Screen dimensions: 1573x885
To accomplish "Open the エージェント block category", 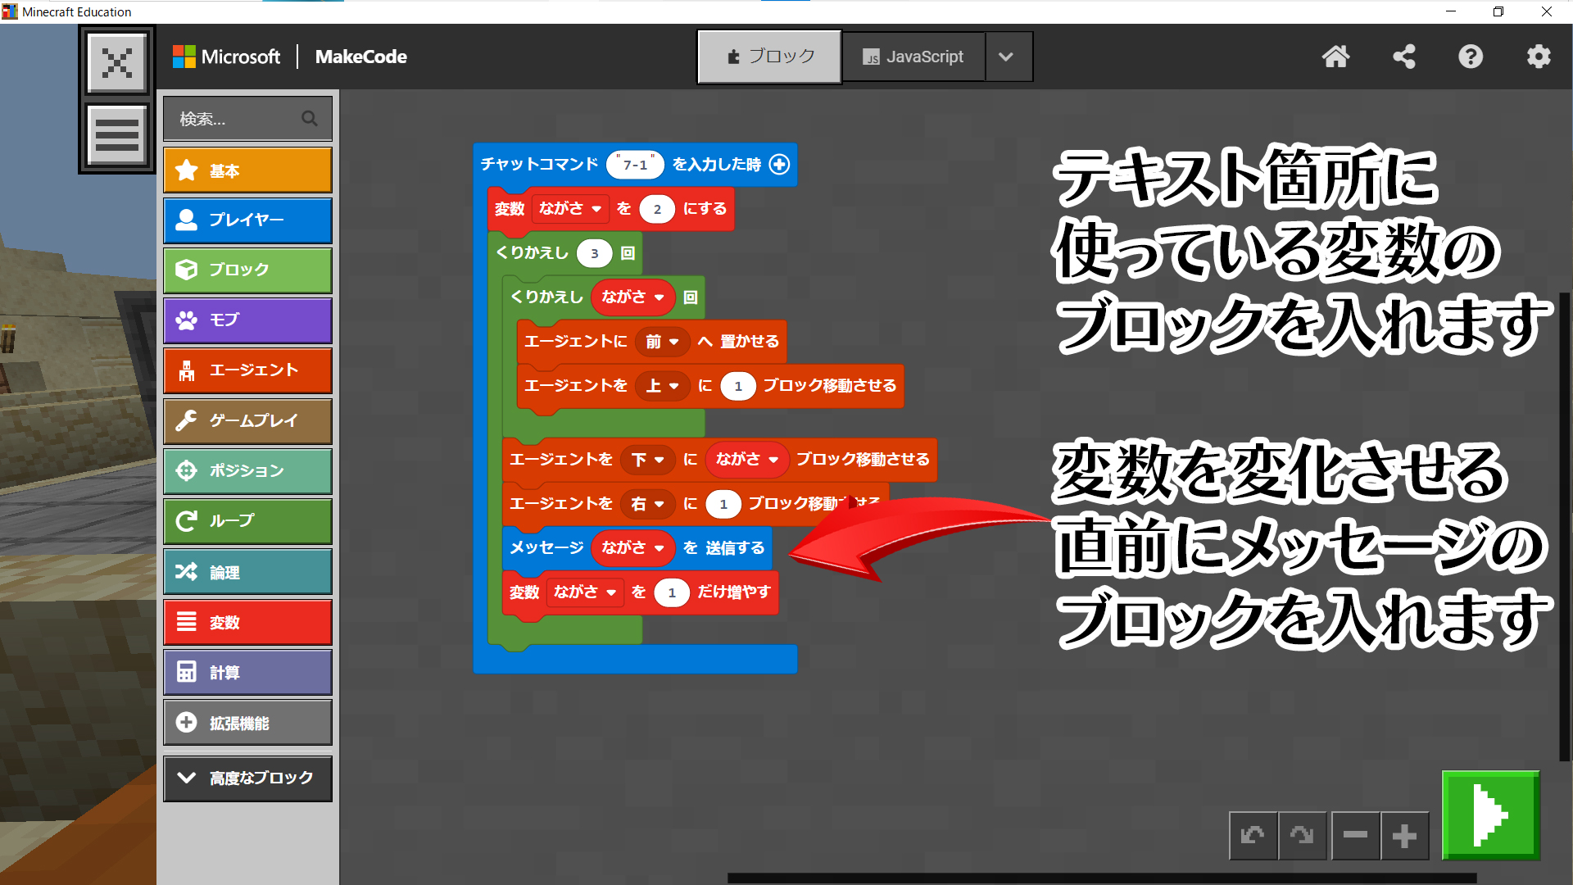I will coord(247,370).
